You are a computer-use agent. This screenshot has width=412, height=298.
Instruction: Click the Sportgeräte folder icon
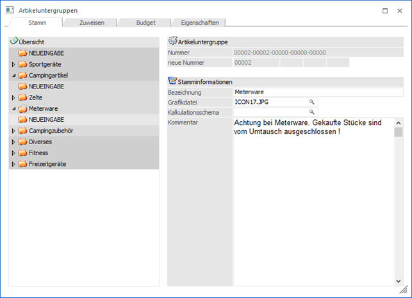(x=23, y=64)
